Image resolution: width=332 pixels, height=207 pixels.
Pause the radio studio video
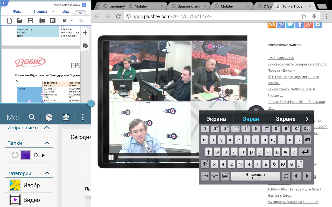(x=111, y=157)
